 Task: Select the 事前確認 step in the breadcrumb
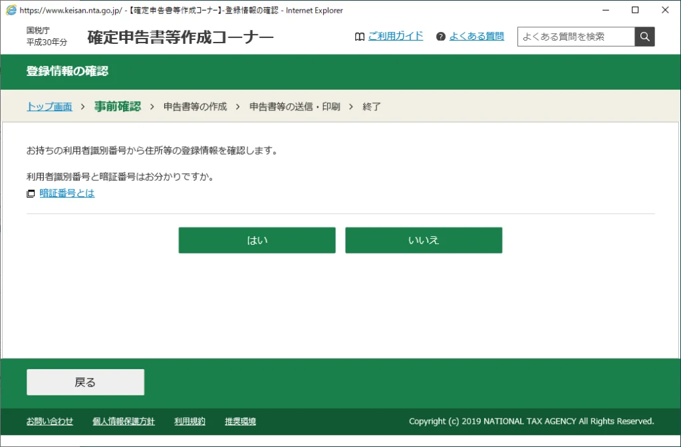click(x=117, y=106)
